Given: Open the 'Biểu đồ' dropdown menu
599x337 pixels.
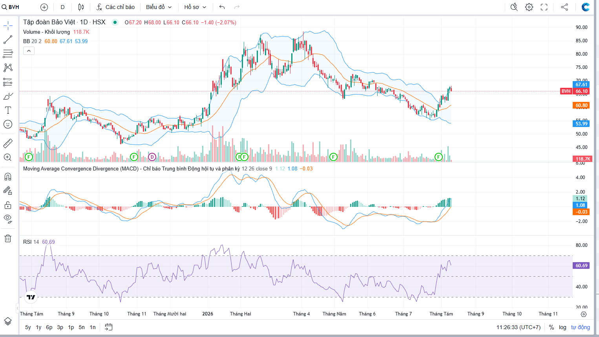Looking at the screenshot, I should coord(159,7).
